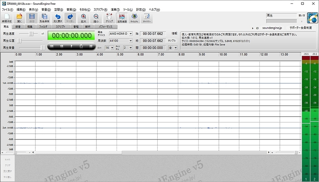Click the 別名保存 (Save As) icon
The width and height of the screenshot is (319, 182).
tap(44, 18)
